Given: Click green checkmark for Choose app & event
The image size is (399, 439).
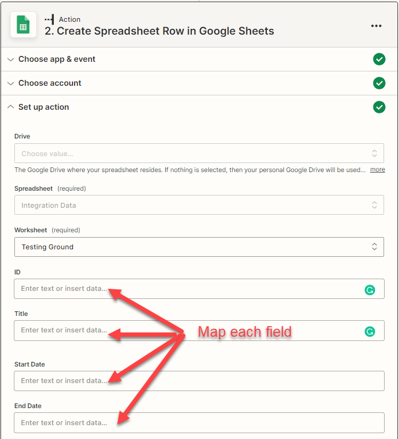Looking at the screenshot, I should [379, 59].
